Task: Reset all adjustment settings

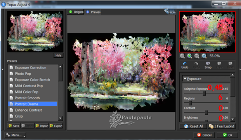Action: coord(193,126)
